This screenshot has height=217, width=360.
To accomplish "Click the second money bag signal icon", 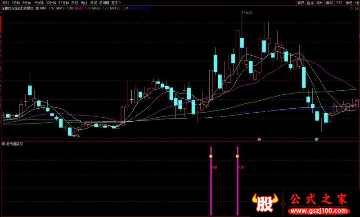I will coord(238,156).
